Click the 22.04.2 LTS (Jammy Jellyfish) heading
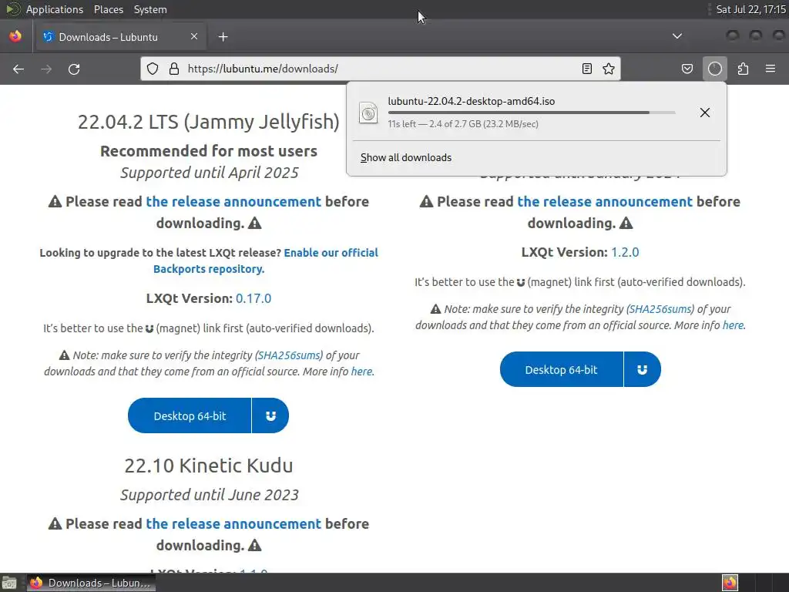The image size is (789, 592). [208, 122]
